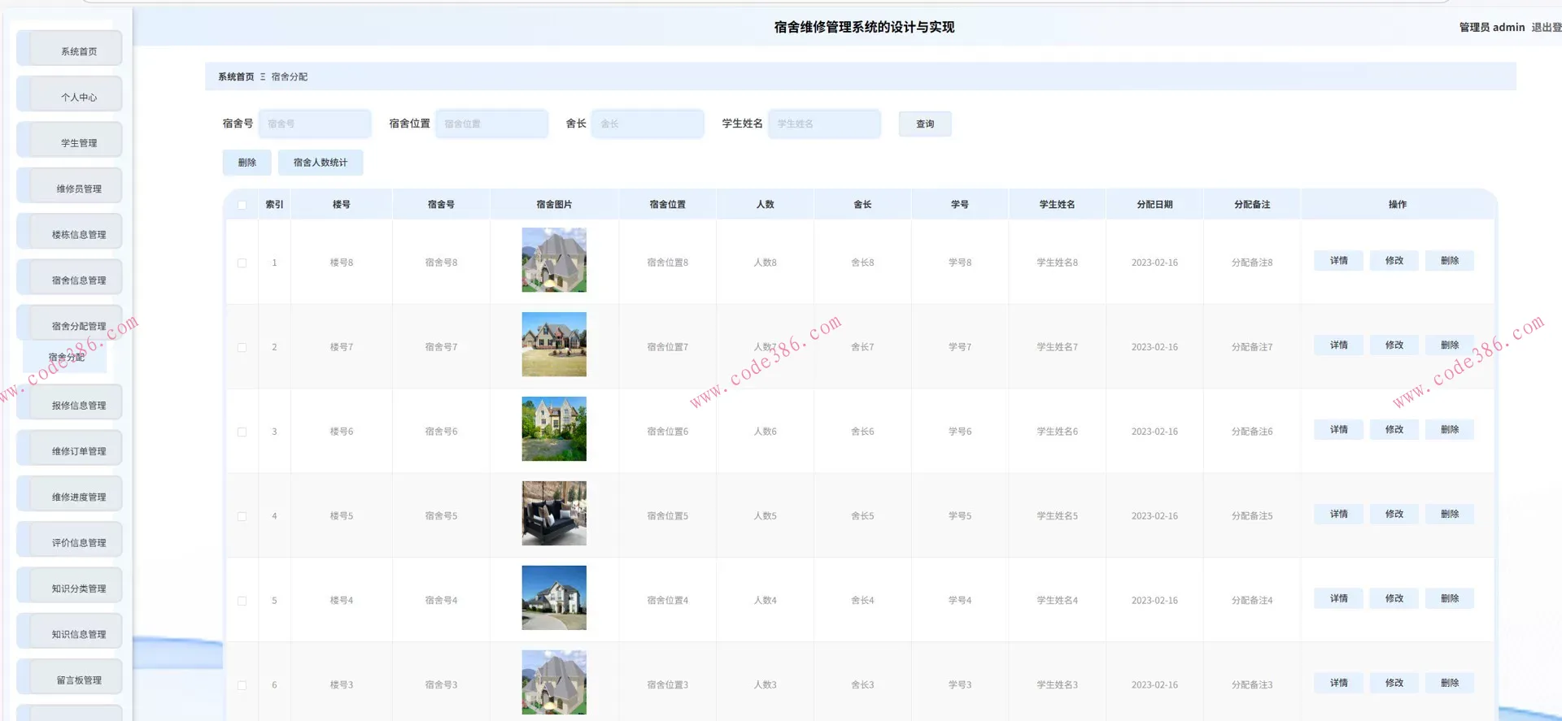
Task: Open 详情 for the 楼号8 row
Action: [1338, 261]
